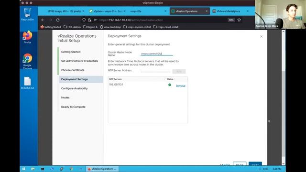The height and width of the screenshot is (172, 306).
Task: Go to the Configure Availability step
Action: coord(75,88)
